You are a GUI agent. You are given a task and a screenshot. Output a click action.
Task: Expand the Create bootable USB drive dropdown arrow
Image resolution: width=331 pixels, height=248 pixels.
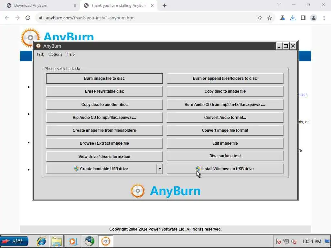(x=160, y=169)
